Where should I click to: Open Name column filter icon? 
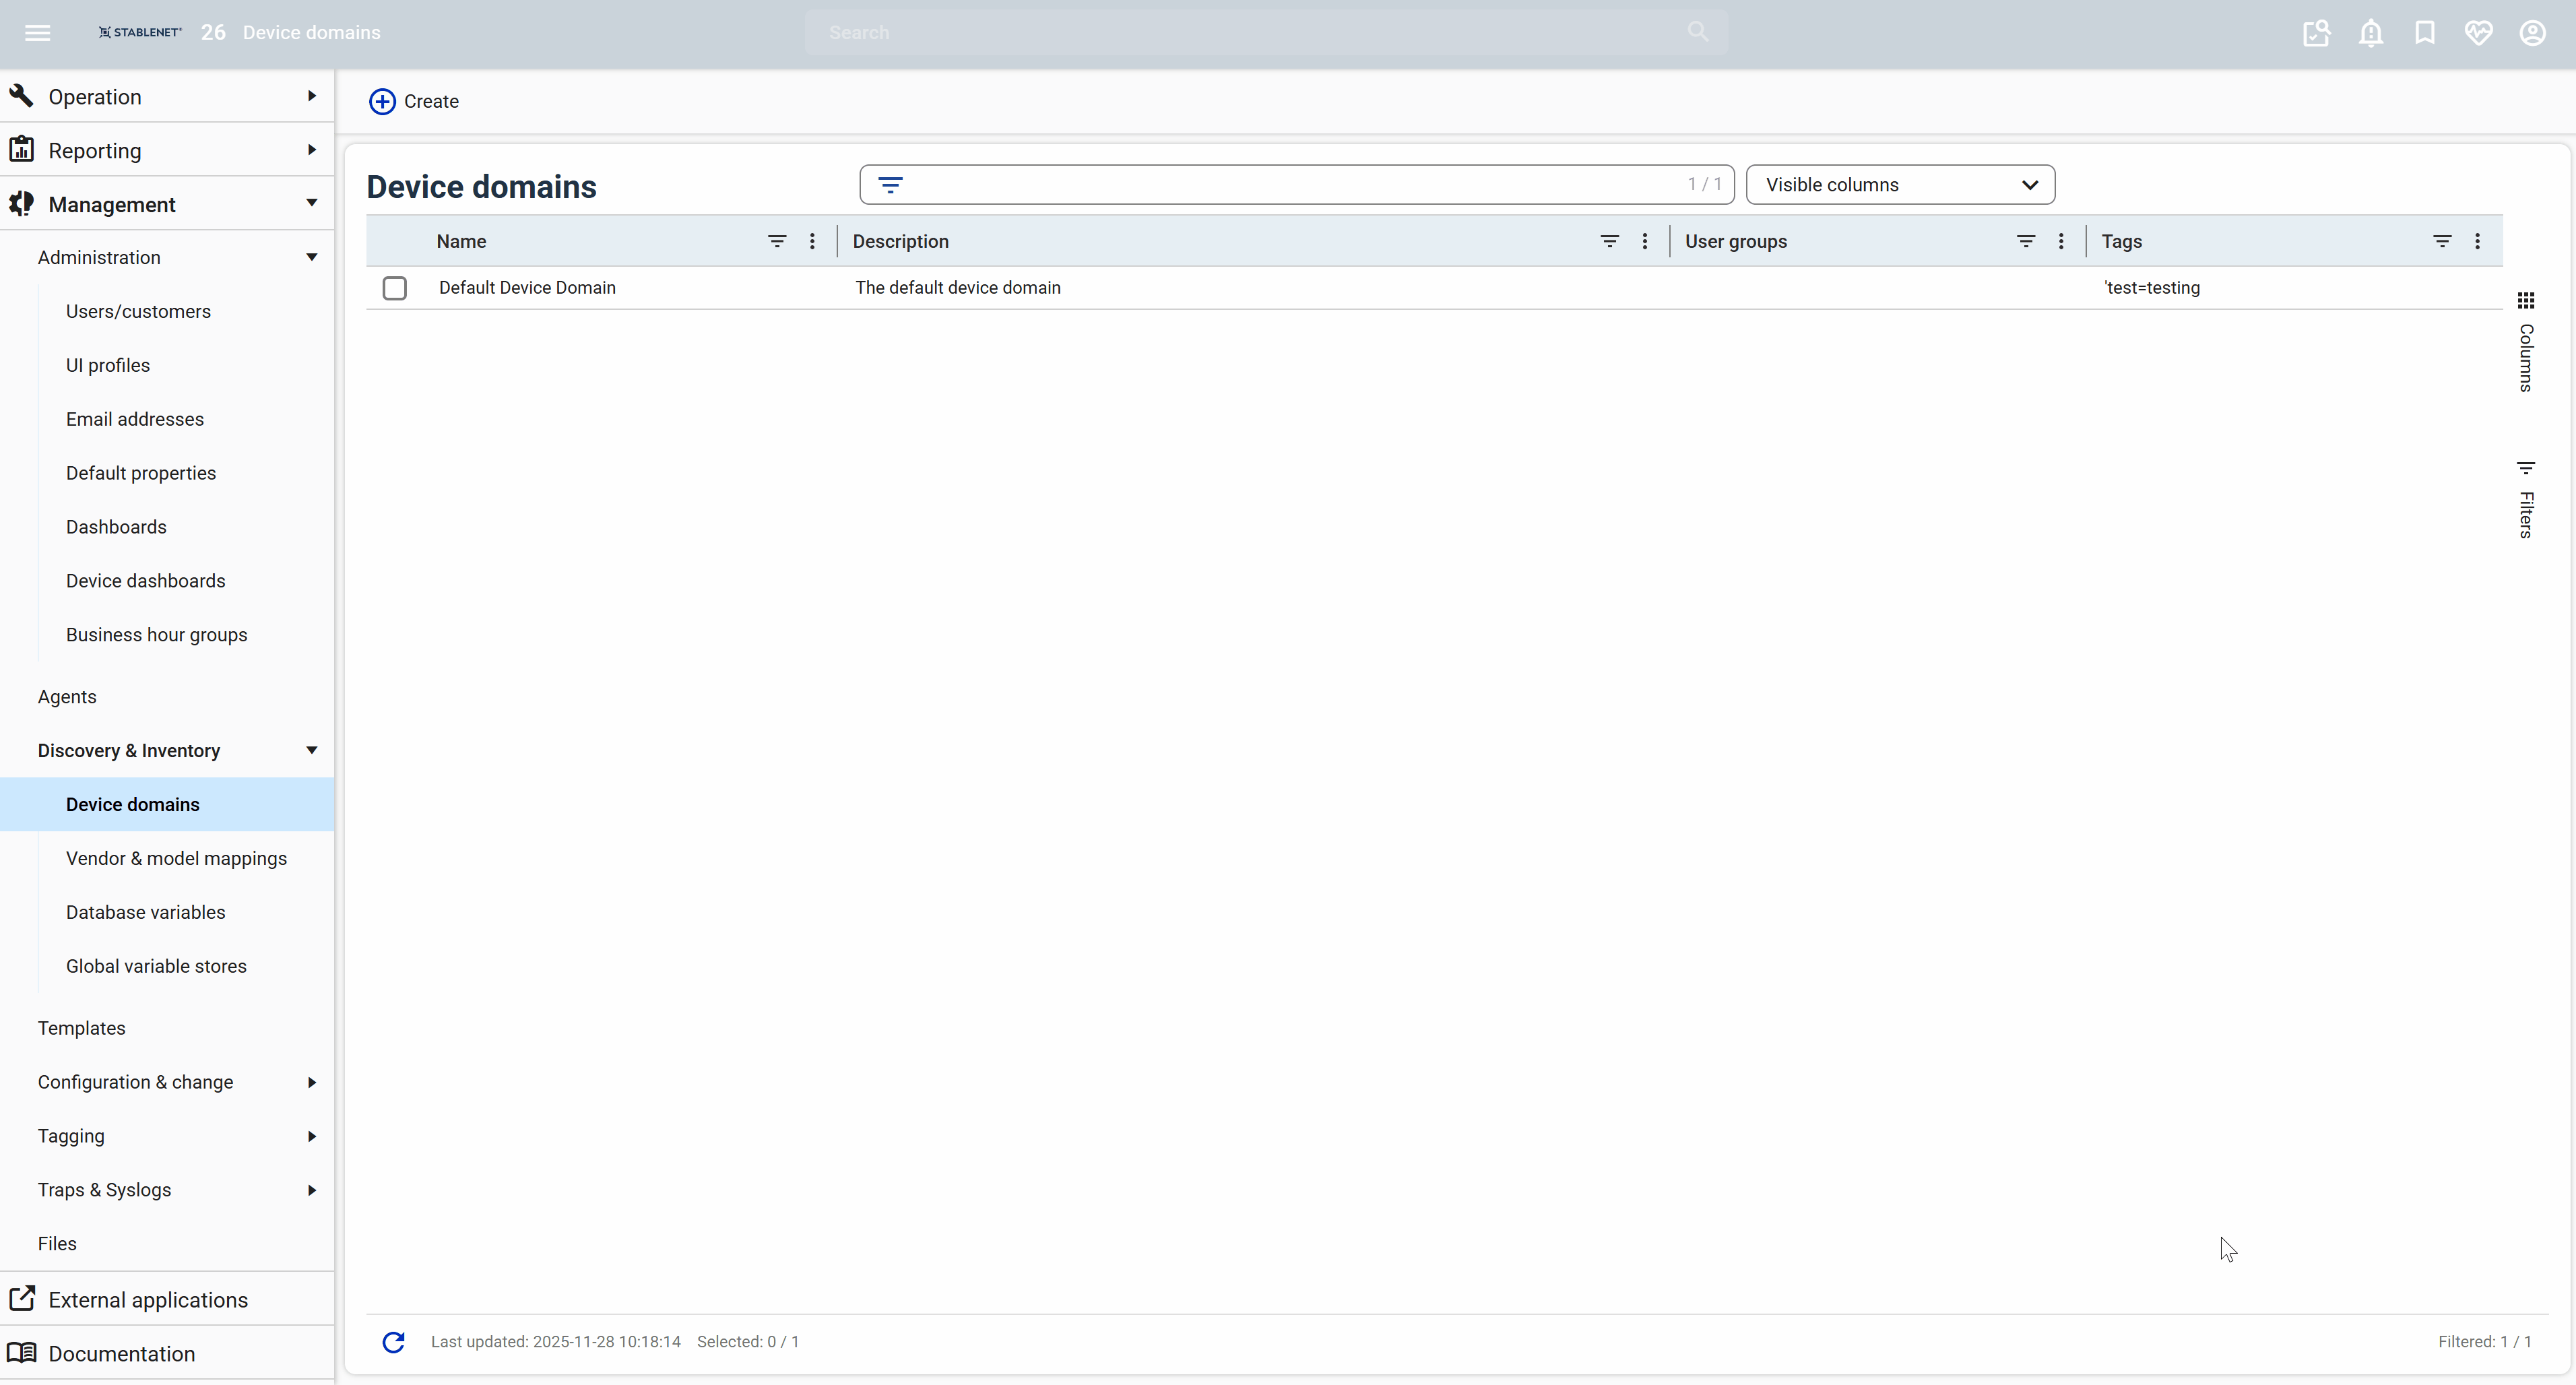pos(777,241)
